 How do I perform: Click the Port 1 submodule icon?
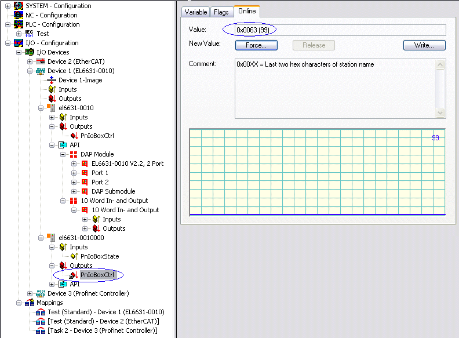85,173
